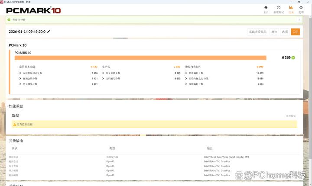The image size is (312, 186).
Task: Click the overall score 6 369
Action: coord(286,58)
